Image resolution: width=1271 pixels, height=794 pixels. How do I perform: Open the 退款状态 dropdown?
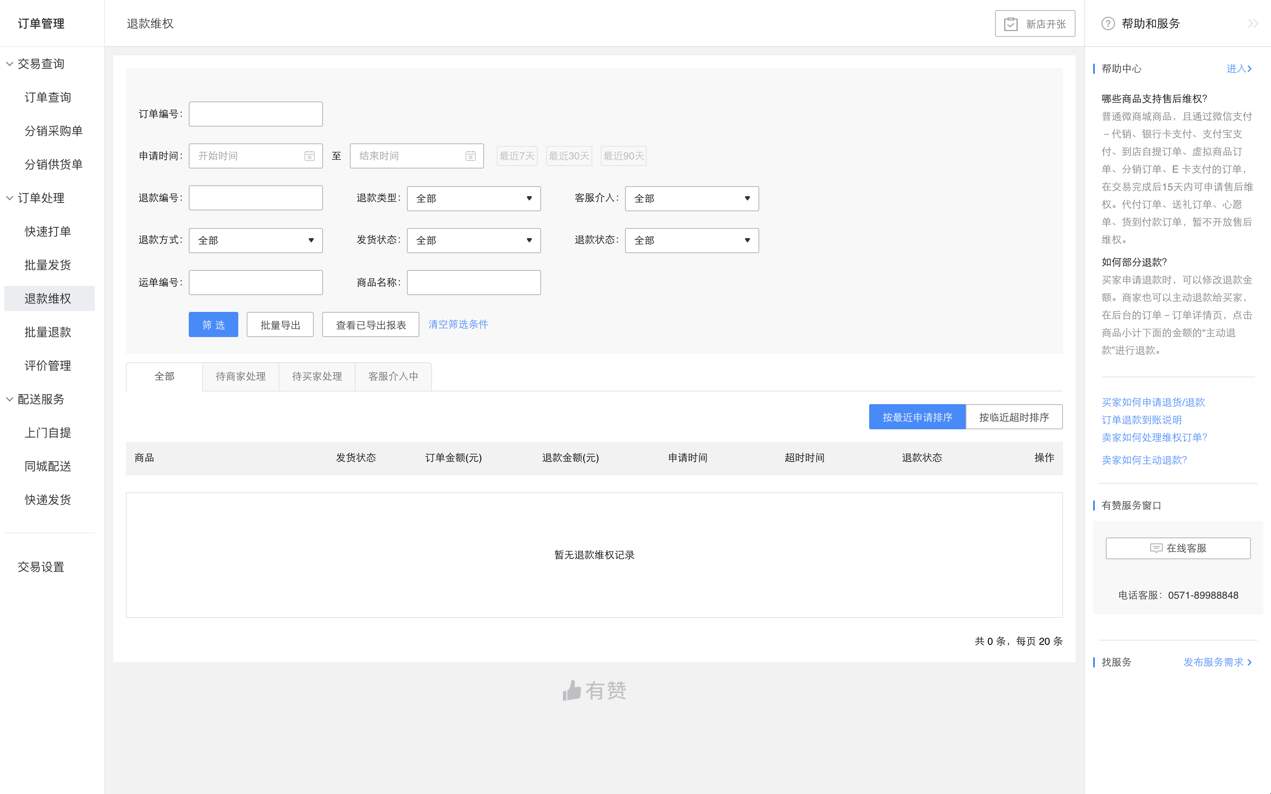691,241
